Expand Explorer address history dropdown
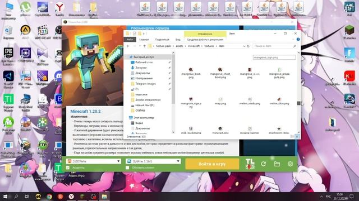Viewport: 359px width, 201px height. [244, 46]
